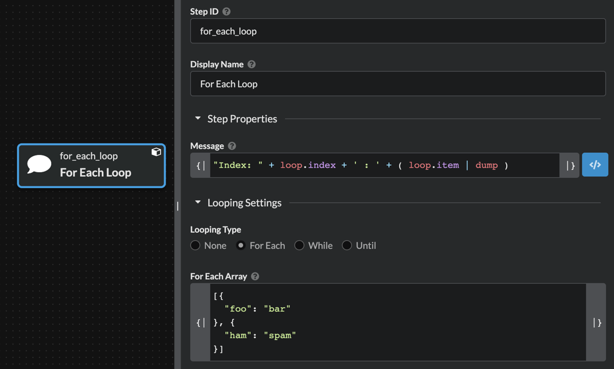The image size is (614, 369).
Task: Click the right brace handle of For Each Array
Action: (596, 323)
